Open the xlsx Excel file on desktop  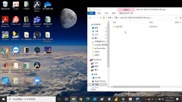coord(48,22)
